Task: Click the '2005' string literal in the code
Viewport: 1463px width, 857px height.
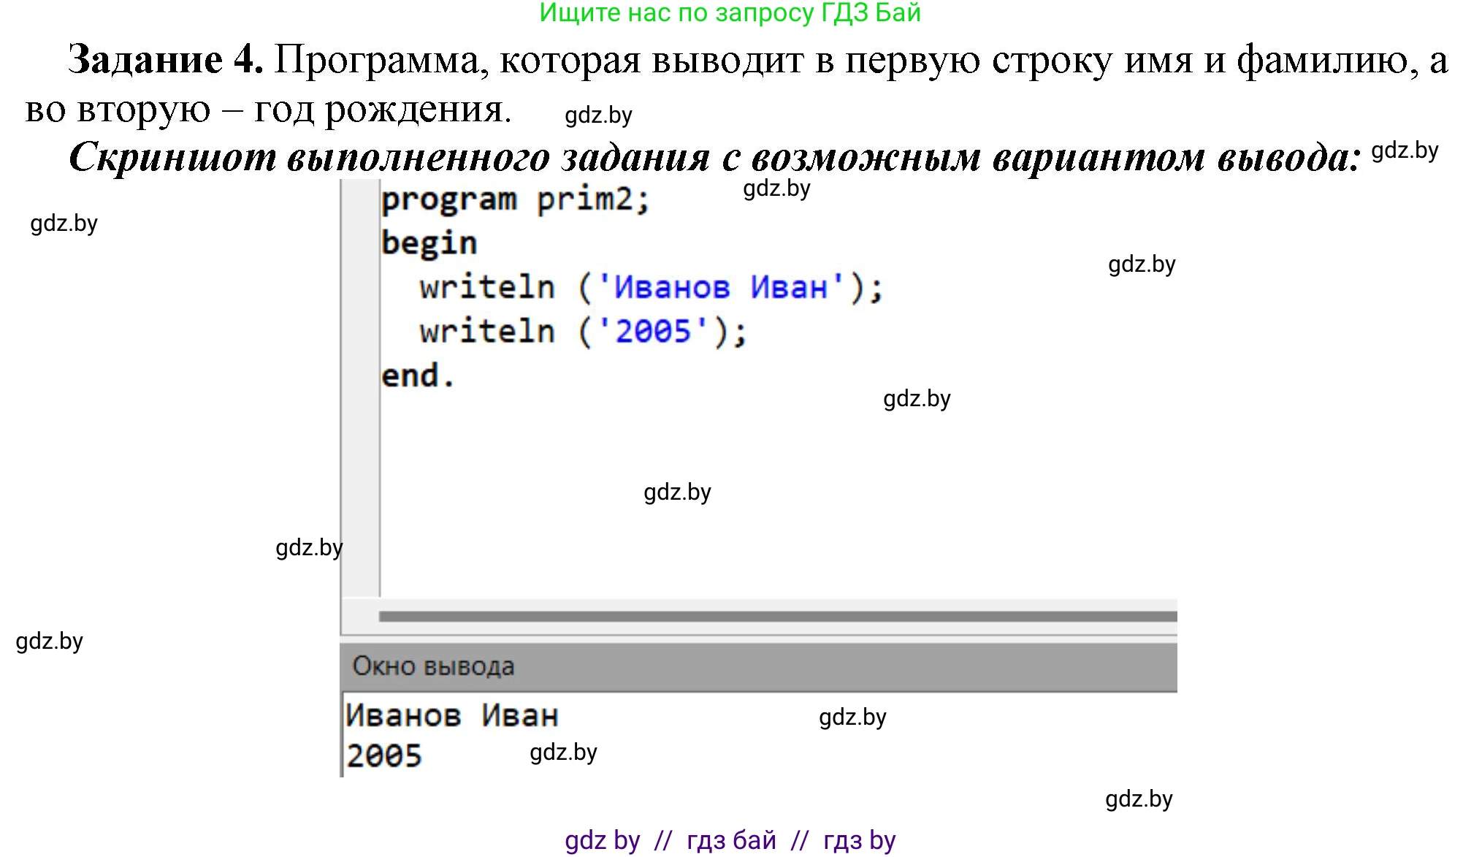Action: click(x=653, y=332)
